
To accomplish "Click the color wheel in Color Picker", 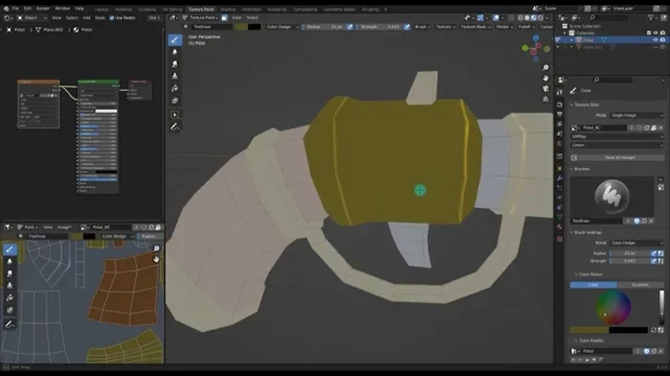I will (x=612, y=308).
